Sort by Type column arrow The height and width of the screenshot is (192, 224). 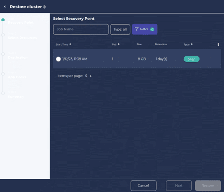point(192,44)
